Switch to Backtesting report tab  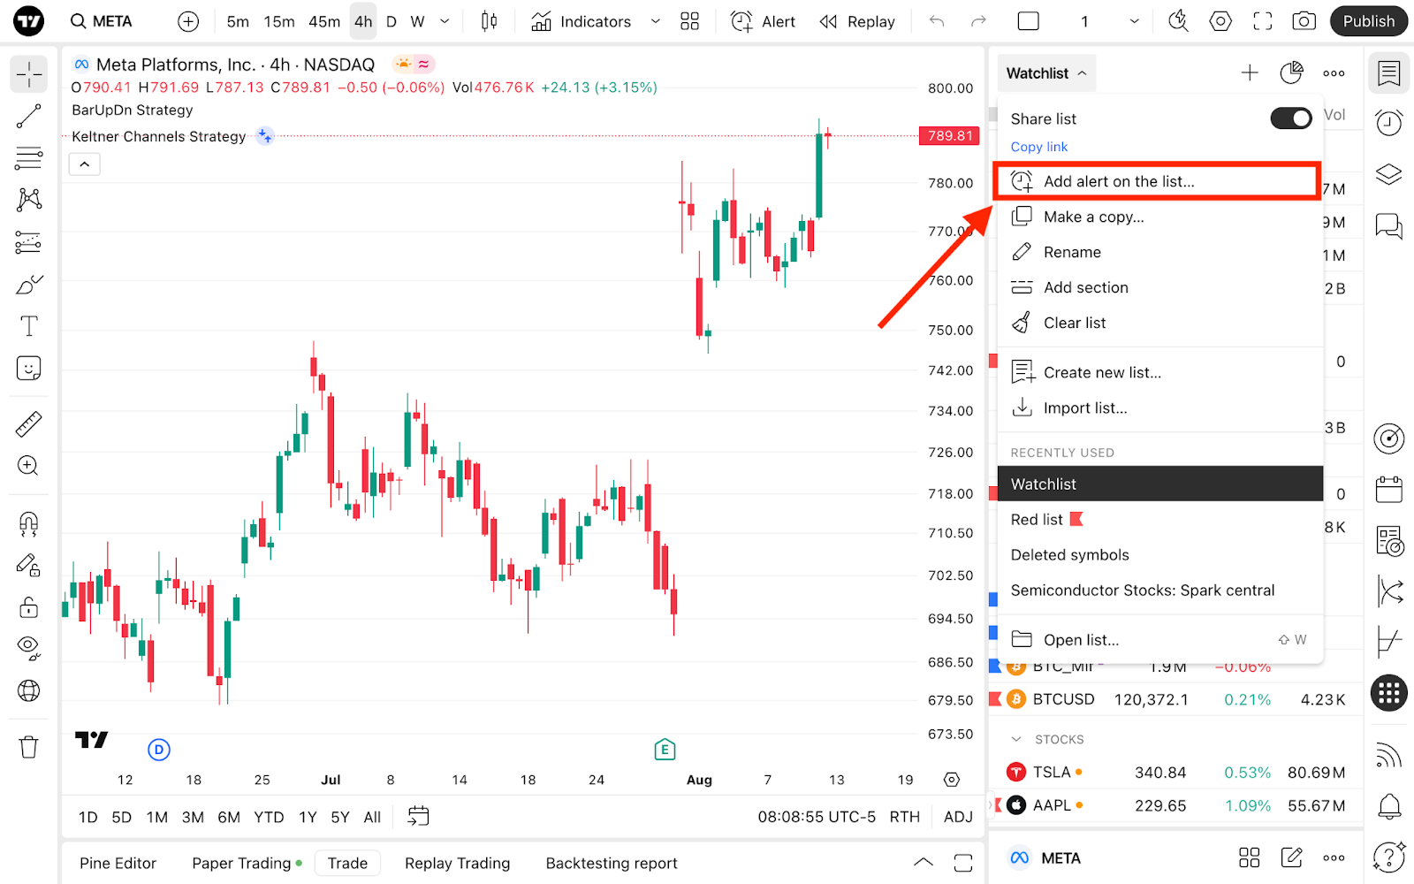612,863
